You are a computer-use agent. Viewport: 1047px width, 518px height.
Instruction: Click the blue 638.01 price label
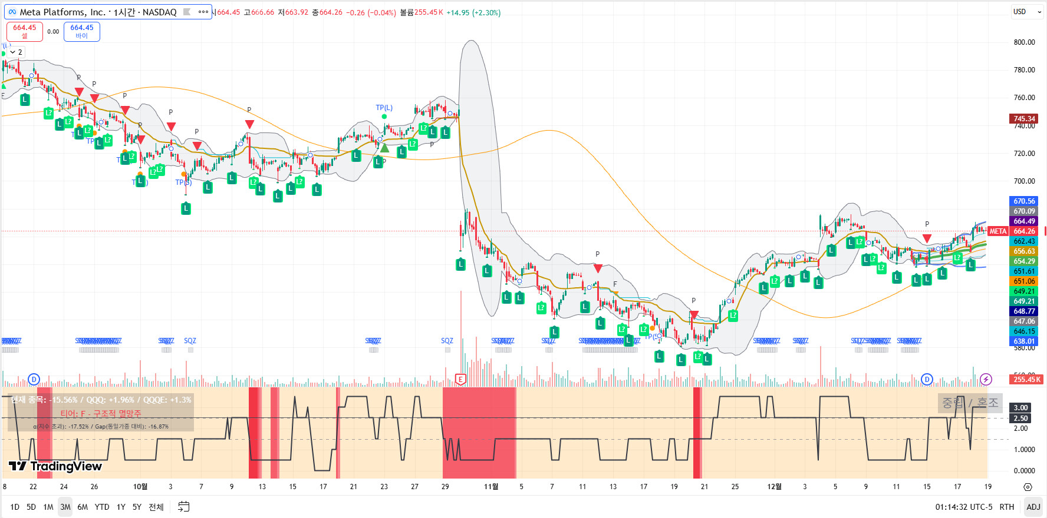click(1024, 341)
